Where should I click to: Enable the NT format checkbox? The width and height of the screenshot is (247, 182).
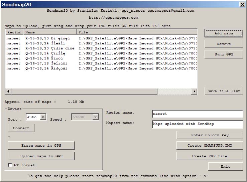(x=10, y=165)
